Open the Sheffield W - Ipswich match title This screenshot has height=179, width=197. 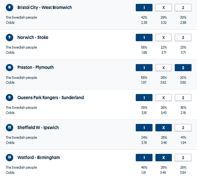coord(38,127)
